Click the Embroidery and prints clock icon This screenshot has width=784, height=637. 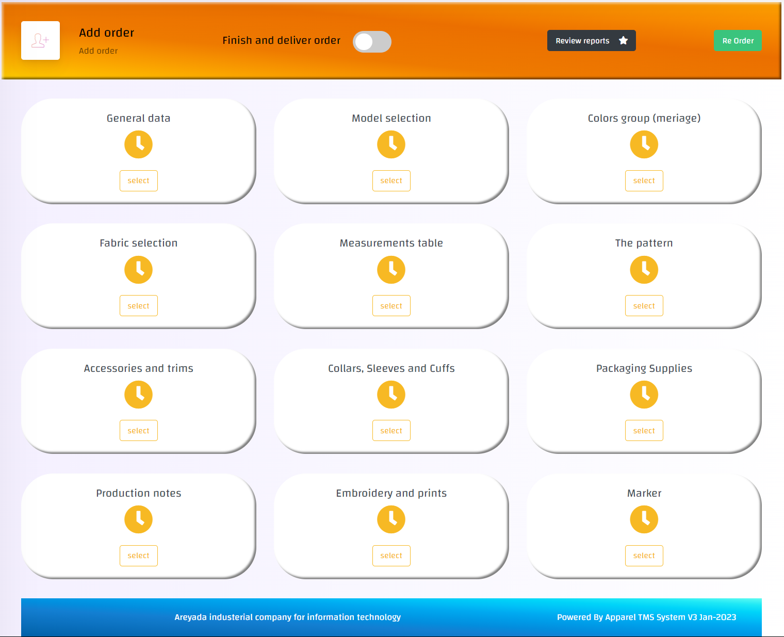[x=391, y=519]
